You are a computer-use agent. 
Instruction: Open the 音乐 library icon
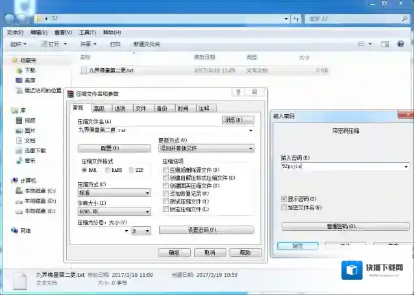20,160
